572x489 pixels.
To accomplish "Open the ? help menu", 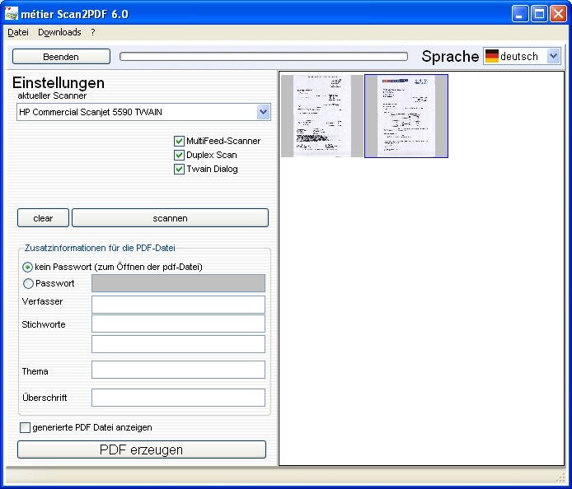I will click(93, 32).
